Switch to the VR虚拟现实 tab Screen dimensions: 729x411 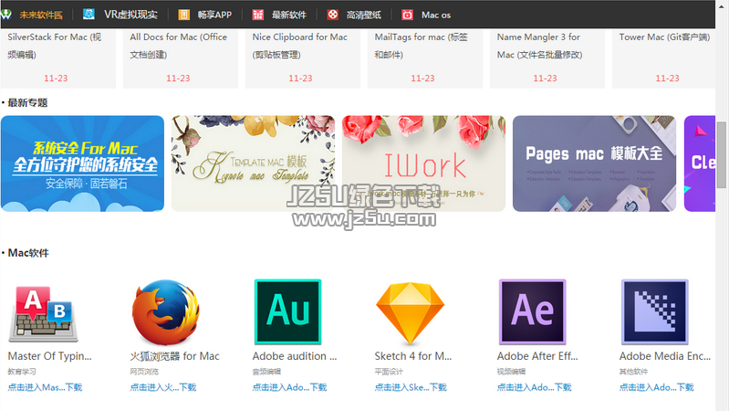coord(130,15)
